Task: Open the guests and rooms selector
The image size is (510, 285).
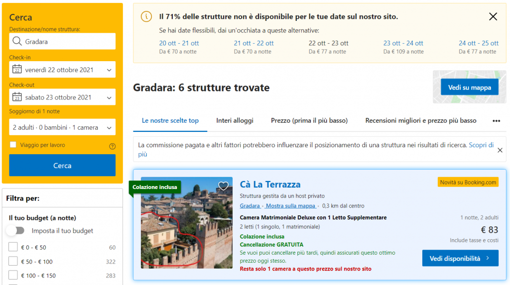Action: click(x=62, y=127)
